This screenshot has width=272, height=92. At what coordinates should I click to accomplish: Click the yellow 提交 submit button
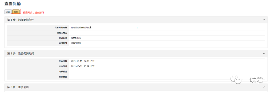16,12
